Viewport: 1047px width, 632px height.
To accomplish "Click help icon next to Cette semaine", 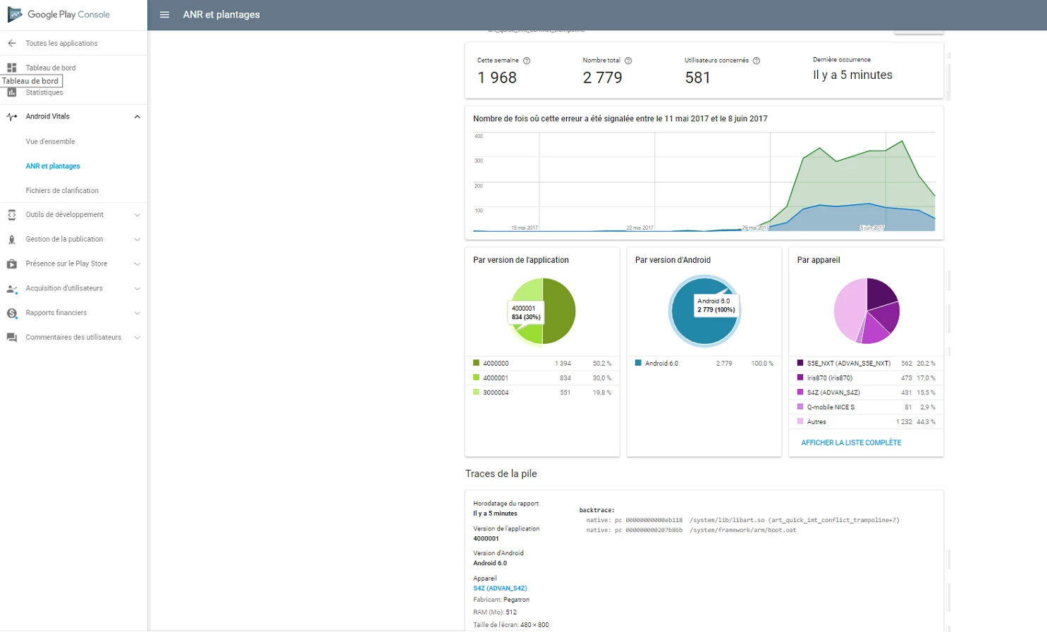I will [x=527, y=61].
